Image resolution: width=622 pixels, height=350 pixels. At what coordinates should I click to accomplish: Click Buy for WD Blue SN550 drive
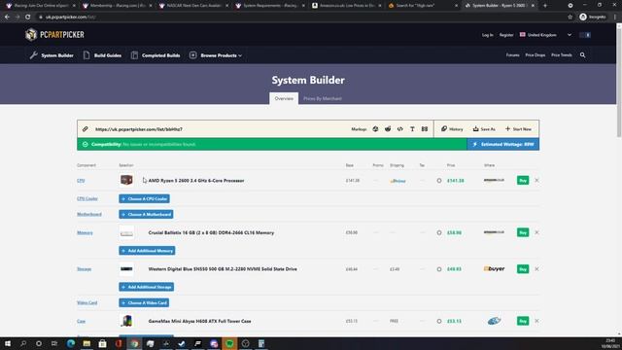pos(523,269)
